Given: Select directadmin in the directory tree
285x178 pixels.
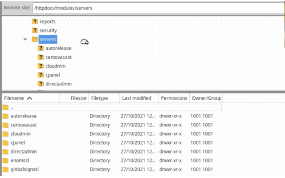Looking at the screenshot, I should point(58,84).
